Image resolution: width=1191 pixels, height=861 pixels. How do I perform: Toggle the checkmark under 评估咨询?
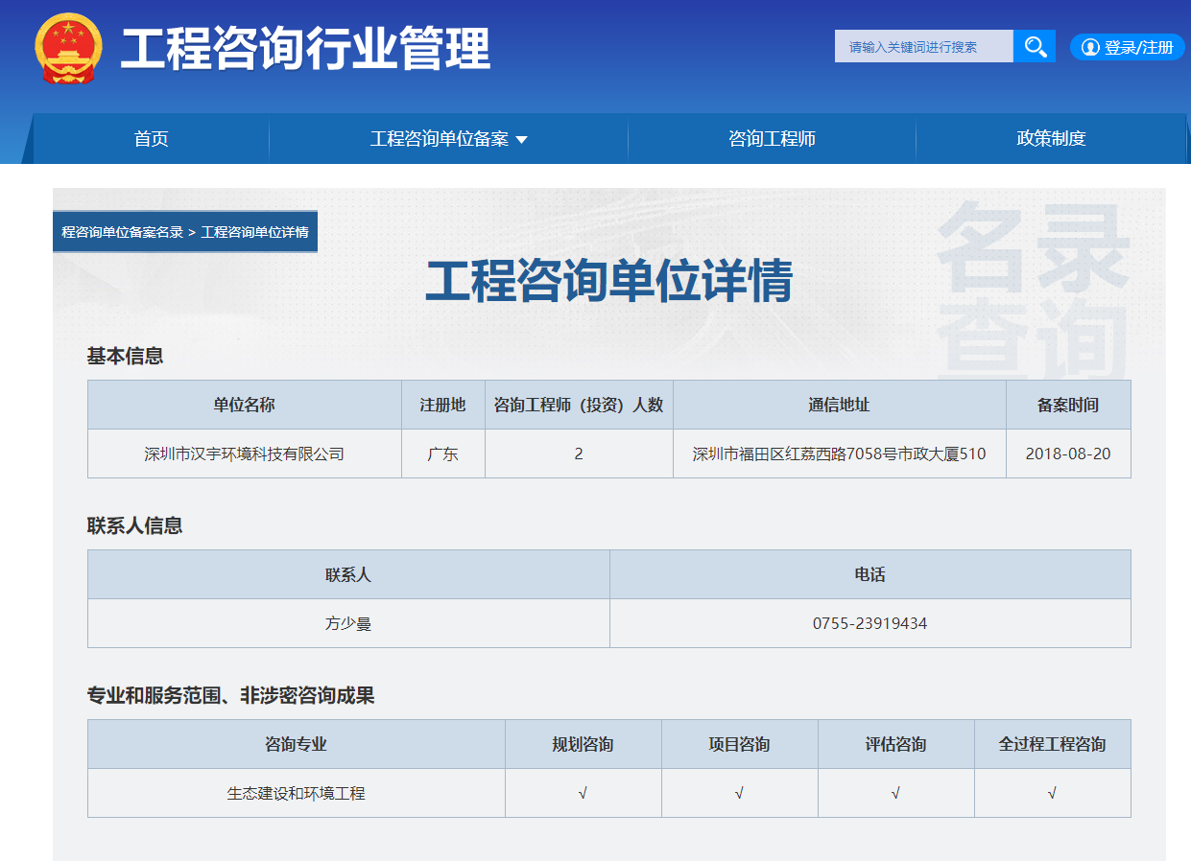click(x=894, y=793)
